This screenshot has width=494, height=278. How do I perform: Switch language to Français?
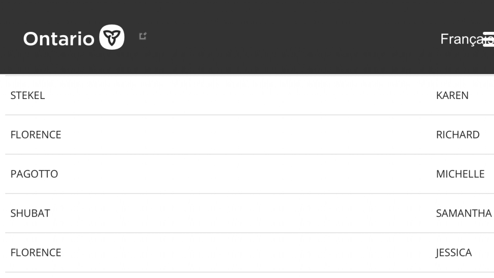pyautogui.click(x=461, y=39)
